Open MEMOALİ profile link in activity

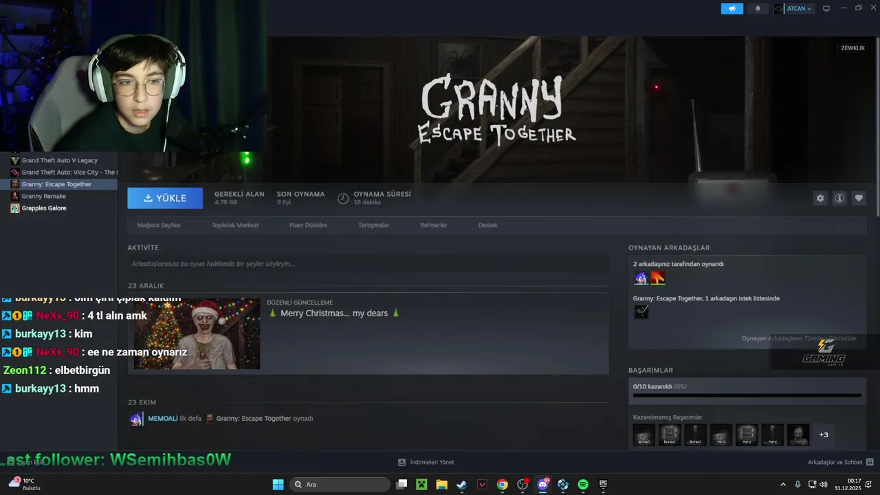point(163,418)
